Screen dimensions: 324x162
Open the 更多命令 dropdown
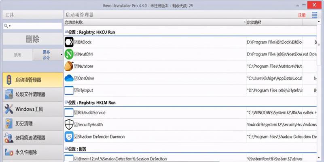[48, 55]
